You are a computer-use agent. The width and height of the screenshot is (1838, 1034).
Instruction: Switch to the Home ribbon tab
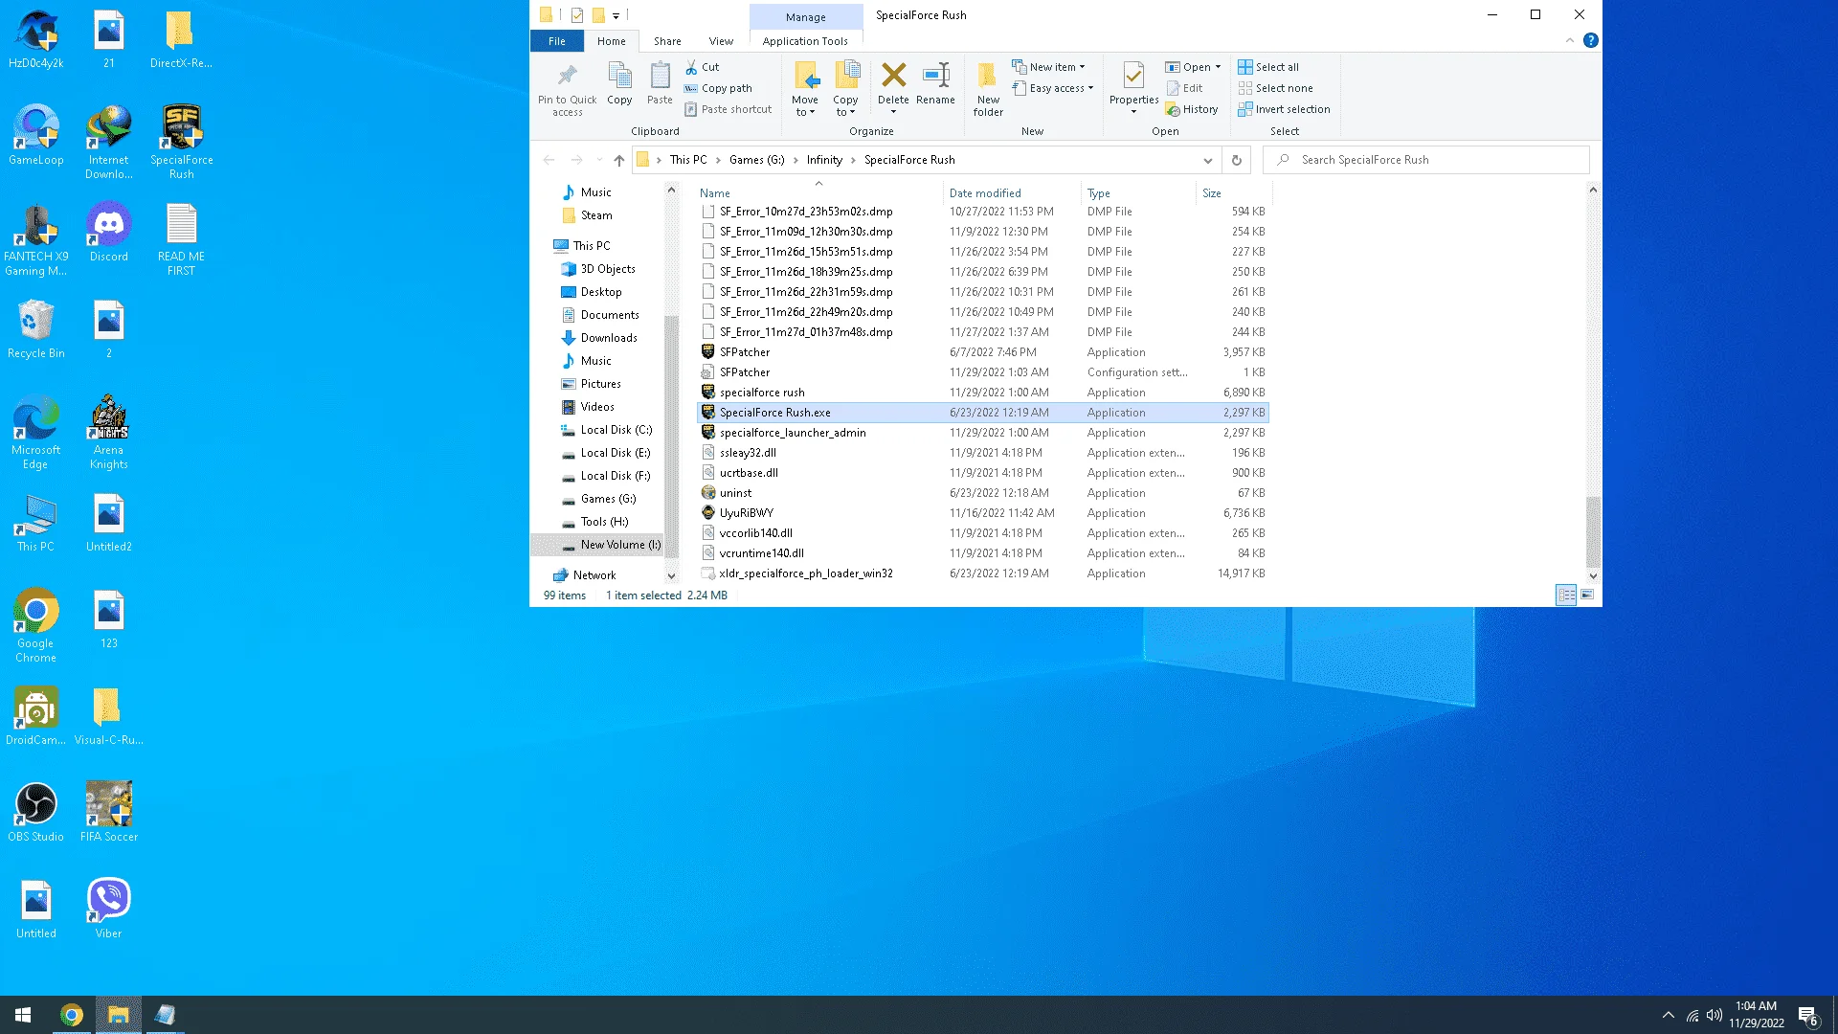pyautogui.click(x=611, y=41)
